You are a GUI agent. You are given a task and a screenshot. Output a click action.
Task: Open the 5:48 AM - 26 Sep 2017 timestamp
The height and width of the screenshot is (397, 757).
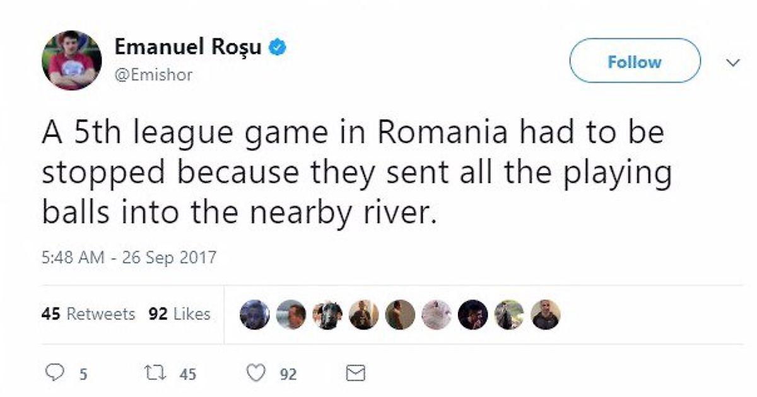pos(129,257)
